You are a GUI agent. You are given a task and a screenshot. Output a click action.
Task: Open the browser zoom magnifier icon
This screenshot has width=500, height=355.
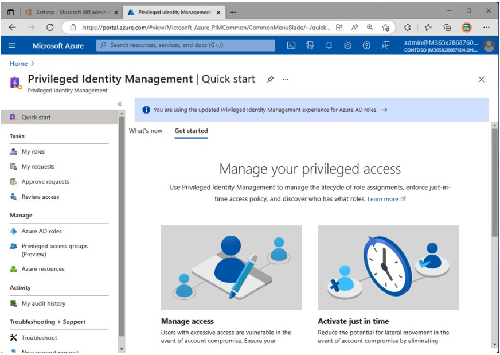(x=370, y=28)
